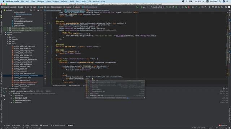Image resolution: width=231 pixels, height=129 pixels.
Task: Open the Analyze menu
Action: 56,1
